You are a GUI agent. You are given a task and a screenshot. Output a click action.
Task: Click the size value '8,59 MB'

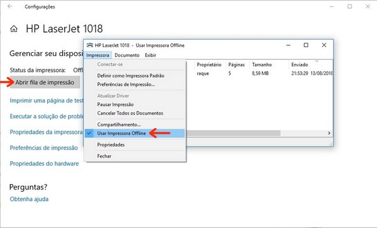[x=260, y=73]
